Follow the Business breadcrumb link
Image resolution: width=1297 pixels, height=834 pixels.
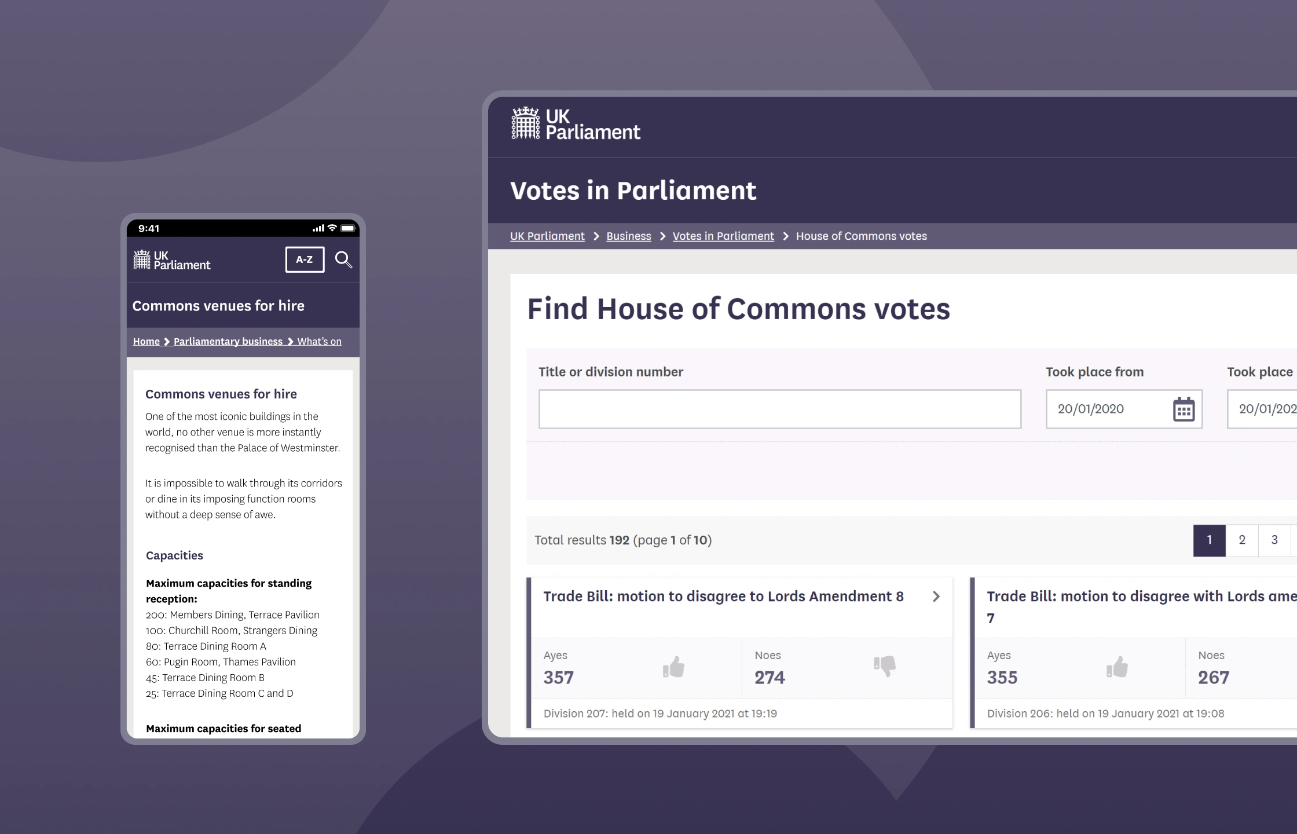[x=629, y=236]
